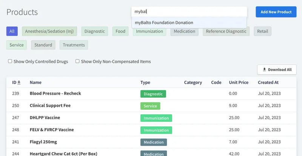Viewport: 302px width, 156px height.
Task: Filter products by Food tag
Action: coord(120,31)
